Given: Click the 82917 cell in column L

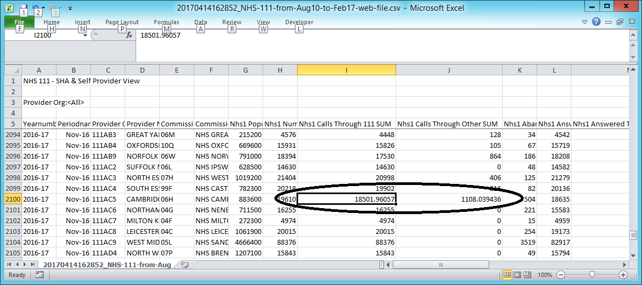Looking at the screenshot, I should [x=554, y=243].
